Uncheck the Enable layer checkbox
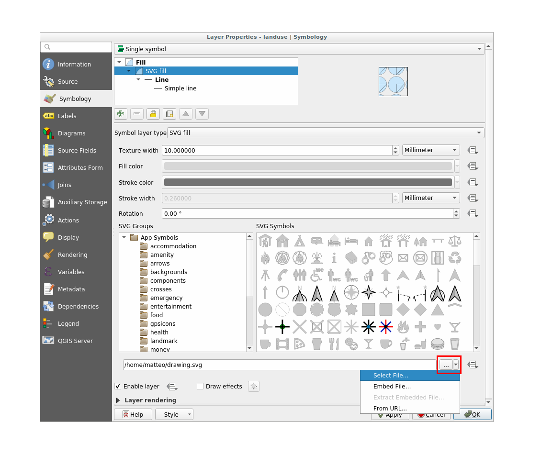The image size is (541, 465). coord(118,387)
